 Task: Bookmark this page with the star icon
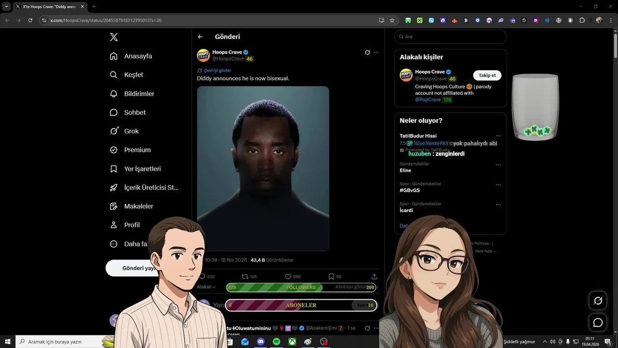[392, 20]
